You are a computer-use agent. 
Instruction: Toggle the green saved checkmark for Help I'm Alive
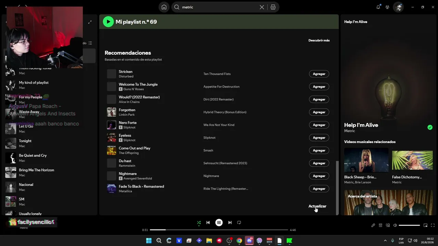tap(430, 127)
